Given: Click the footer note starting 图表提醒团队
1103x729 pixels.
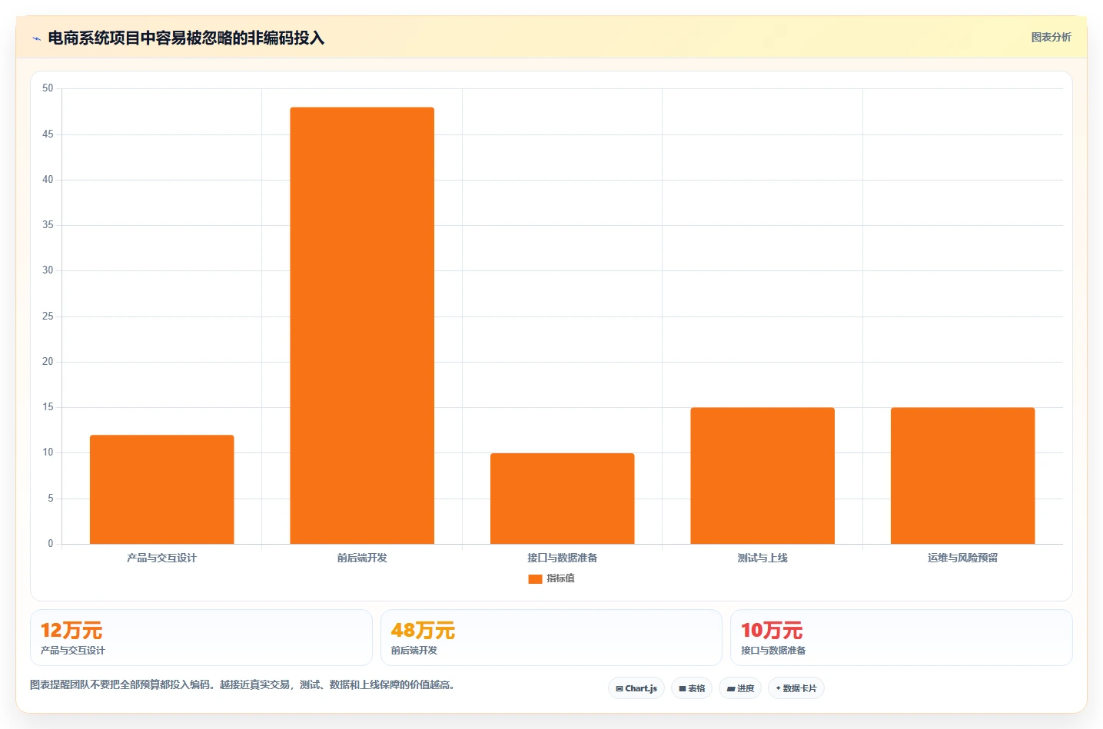Looking at the screenshot, I should click(x=244, y=684).
